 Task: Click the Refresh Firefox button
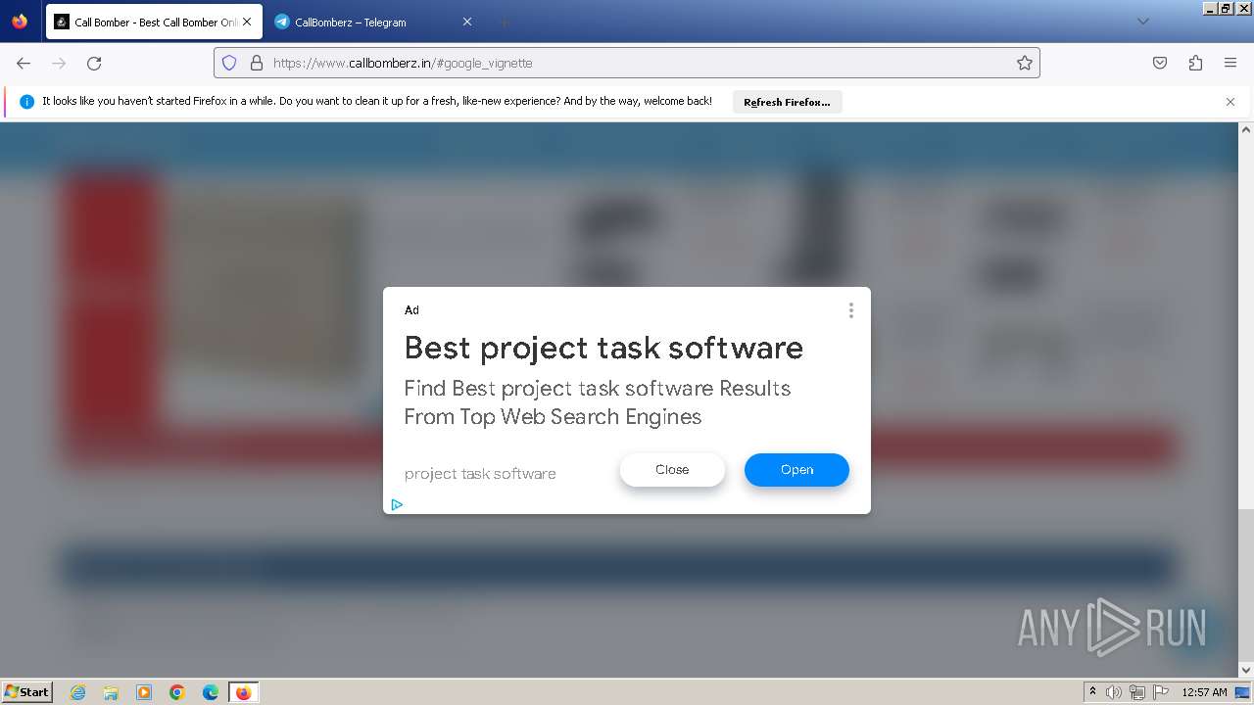click(787, 102)
